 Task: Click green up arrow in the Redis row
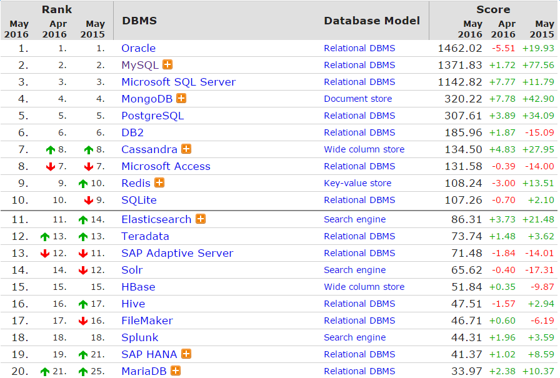83,184
